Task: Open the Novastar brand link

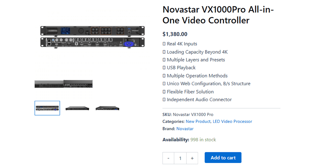Action: (185, 129)
